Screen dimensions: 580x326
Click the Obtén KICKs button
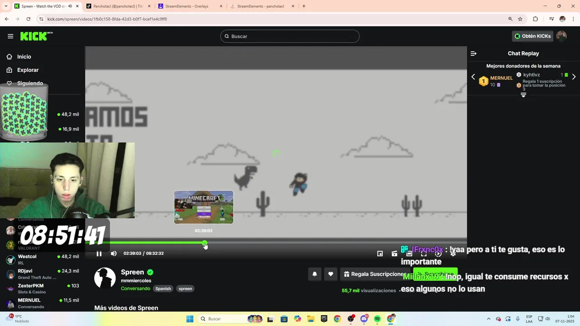[532, 36]
